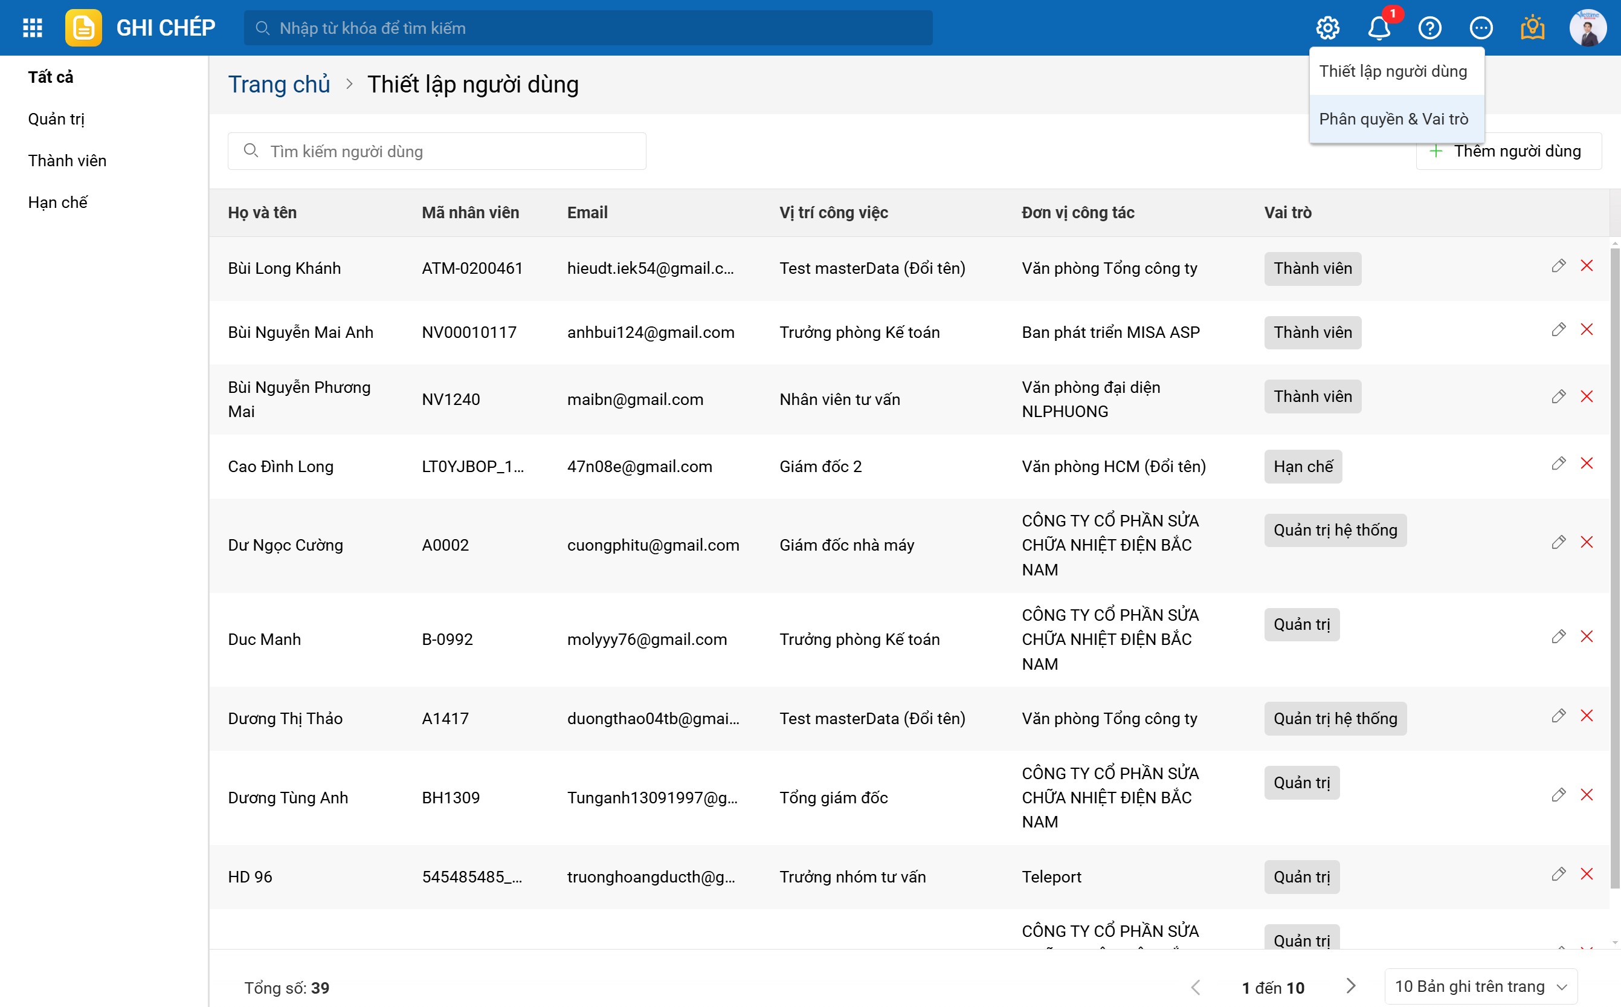Remove Dương Thị Thảo with X icon
The image size is (1621, 1007).
point(1587,716)
